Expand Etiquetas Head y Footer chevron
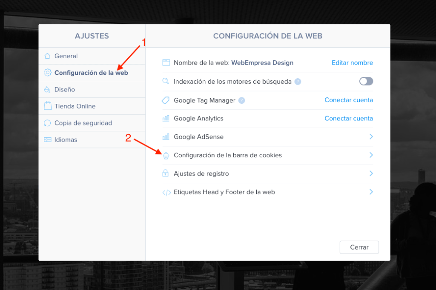The width and height of the screenshot is (436, 290). pyautogui.click(x=371, y=192)
